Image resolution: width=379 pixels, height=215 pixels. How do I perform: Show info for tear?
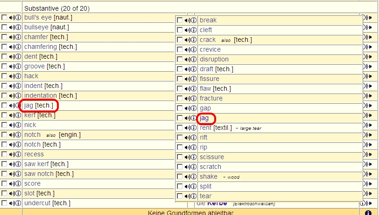pyautogui.click(x=194, y=196)
